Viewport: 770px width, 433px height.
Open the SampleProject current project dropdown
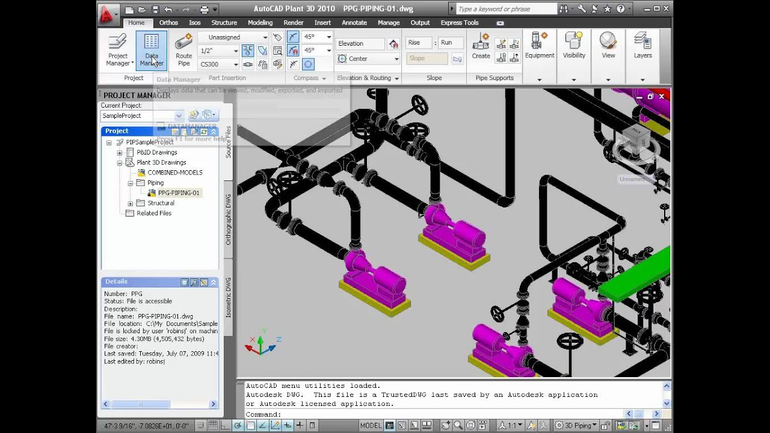(x=142, y=115)
